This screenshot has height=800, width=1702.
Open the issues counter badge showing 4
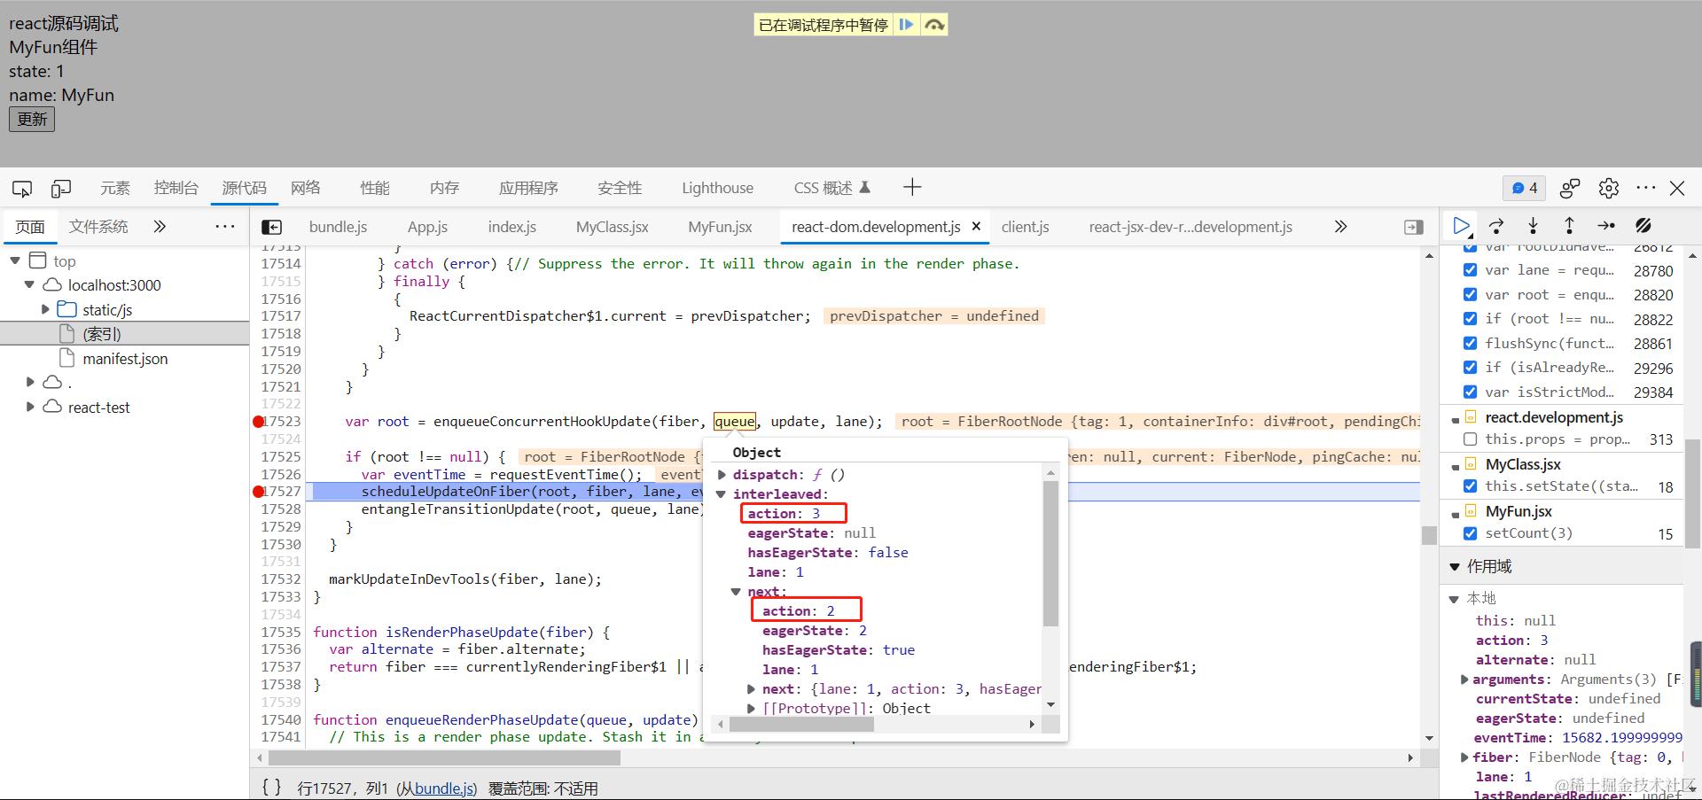coord(1524,188)
